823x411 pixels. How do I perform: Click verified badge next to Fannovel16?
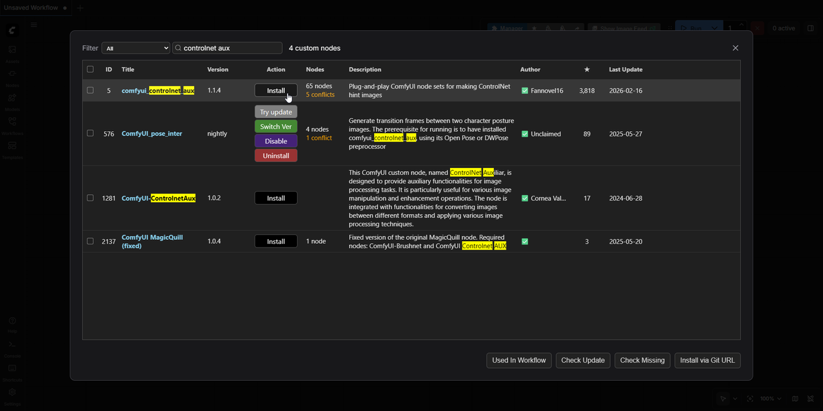coord(525,91)
